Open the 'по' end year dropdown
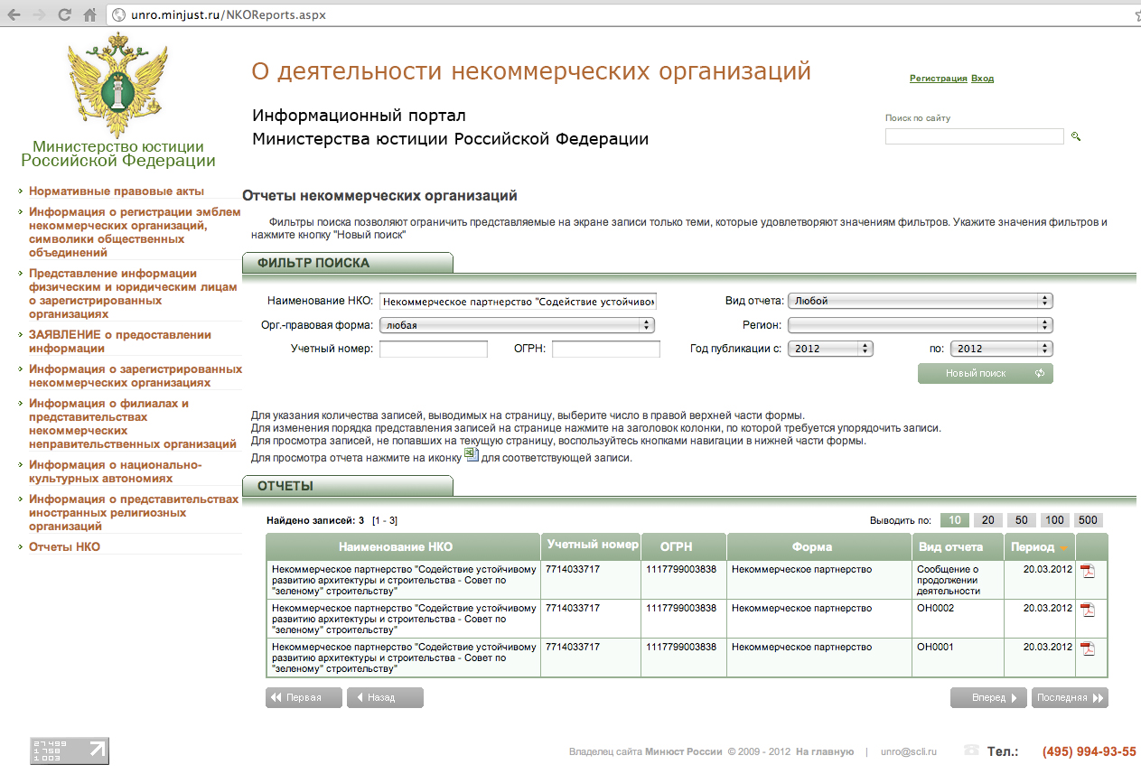Image resolution: width=1141 pixels, height=774 pixels. point(1002,348)
